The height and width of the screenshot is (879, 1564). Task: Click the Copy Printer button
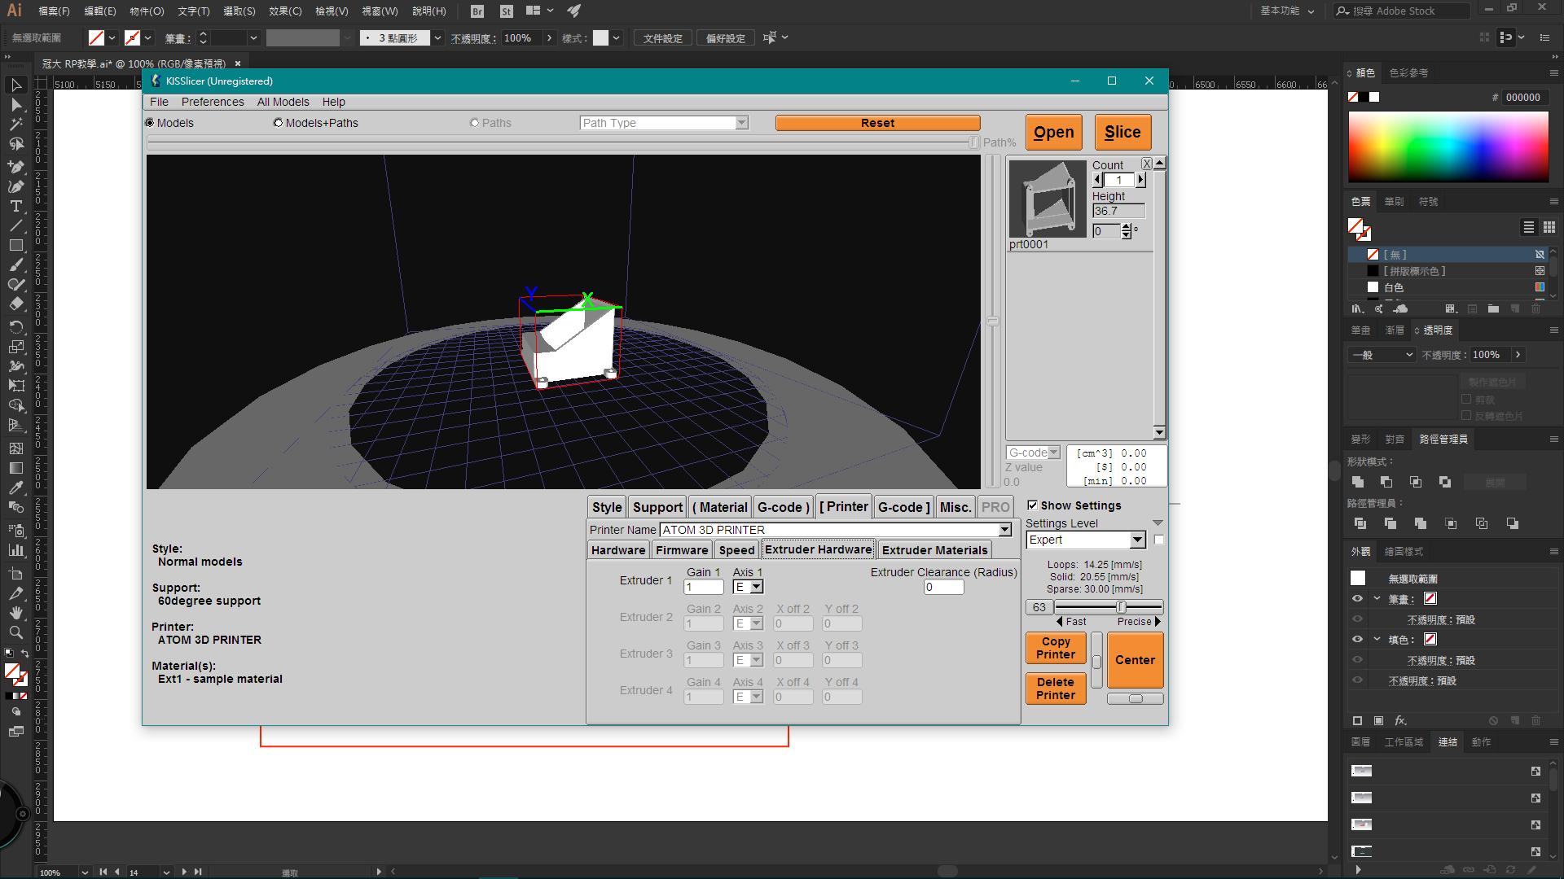point(1055,648)
